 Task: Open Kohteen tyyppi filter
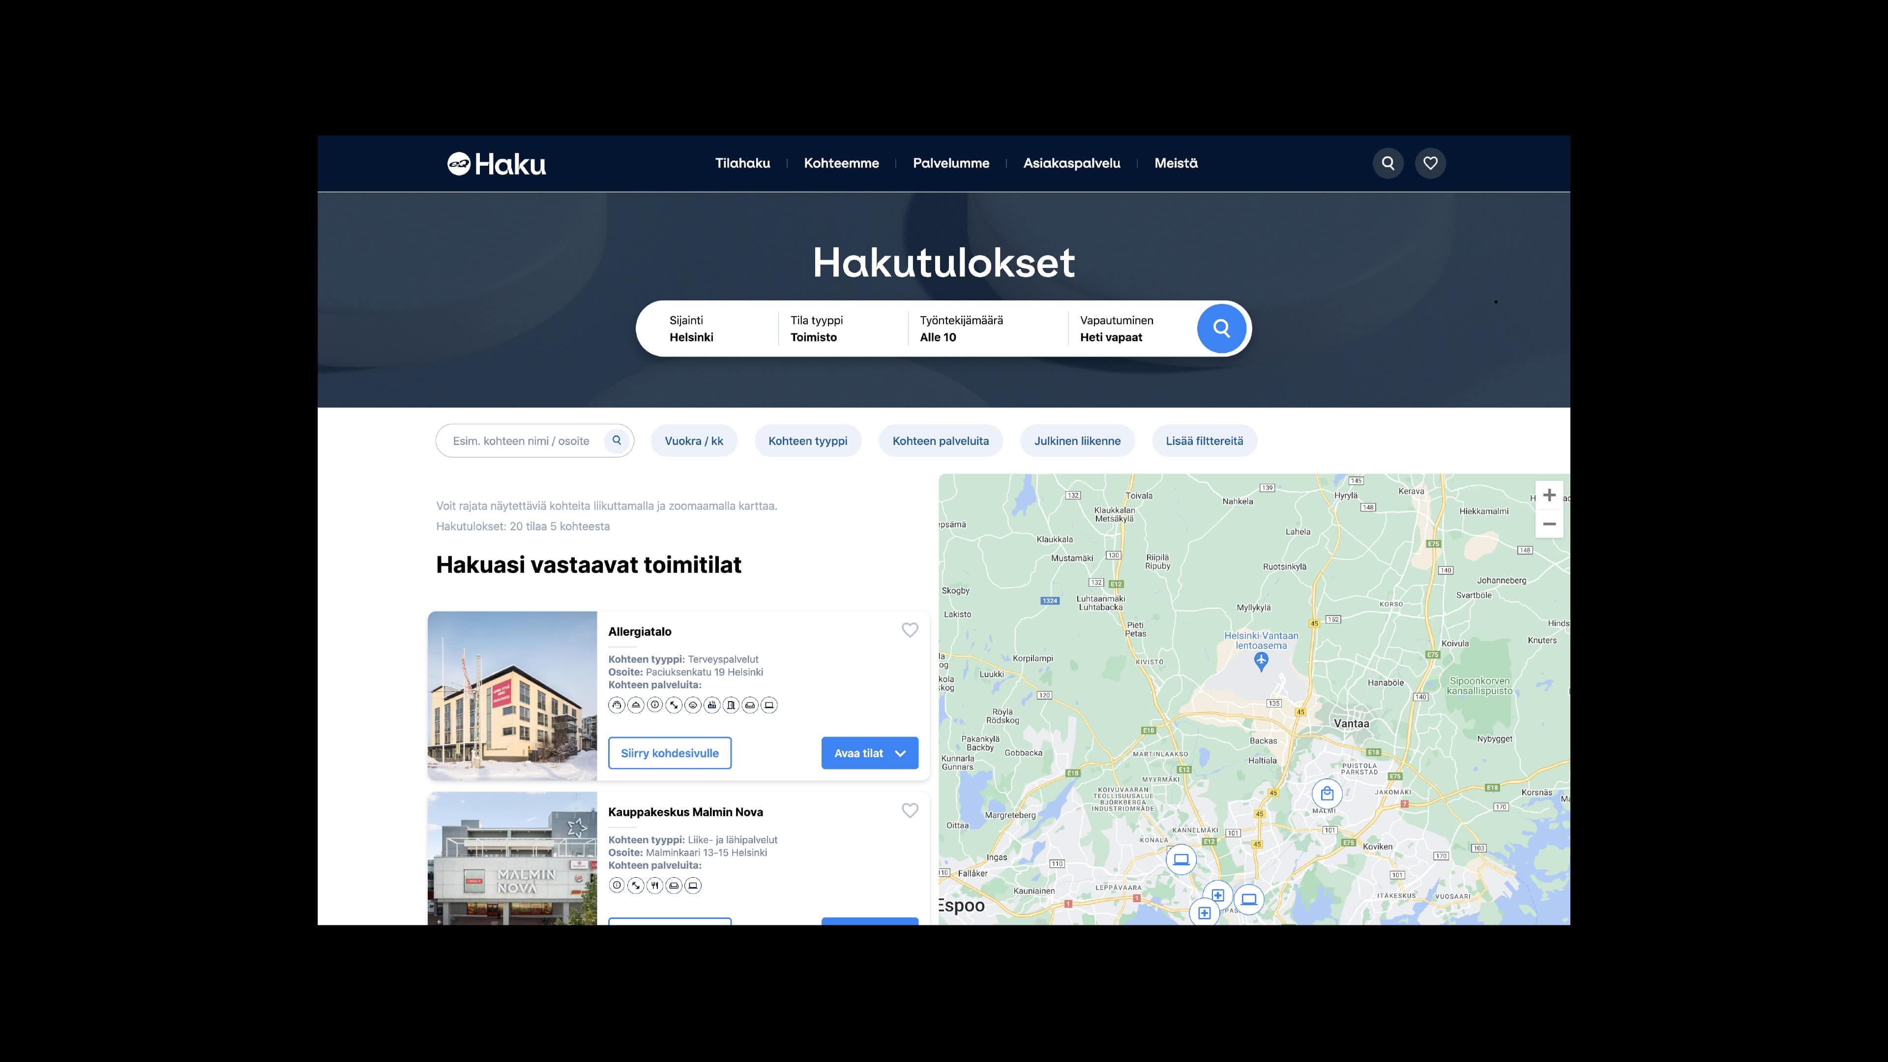click(x=808, y=441)
